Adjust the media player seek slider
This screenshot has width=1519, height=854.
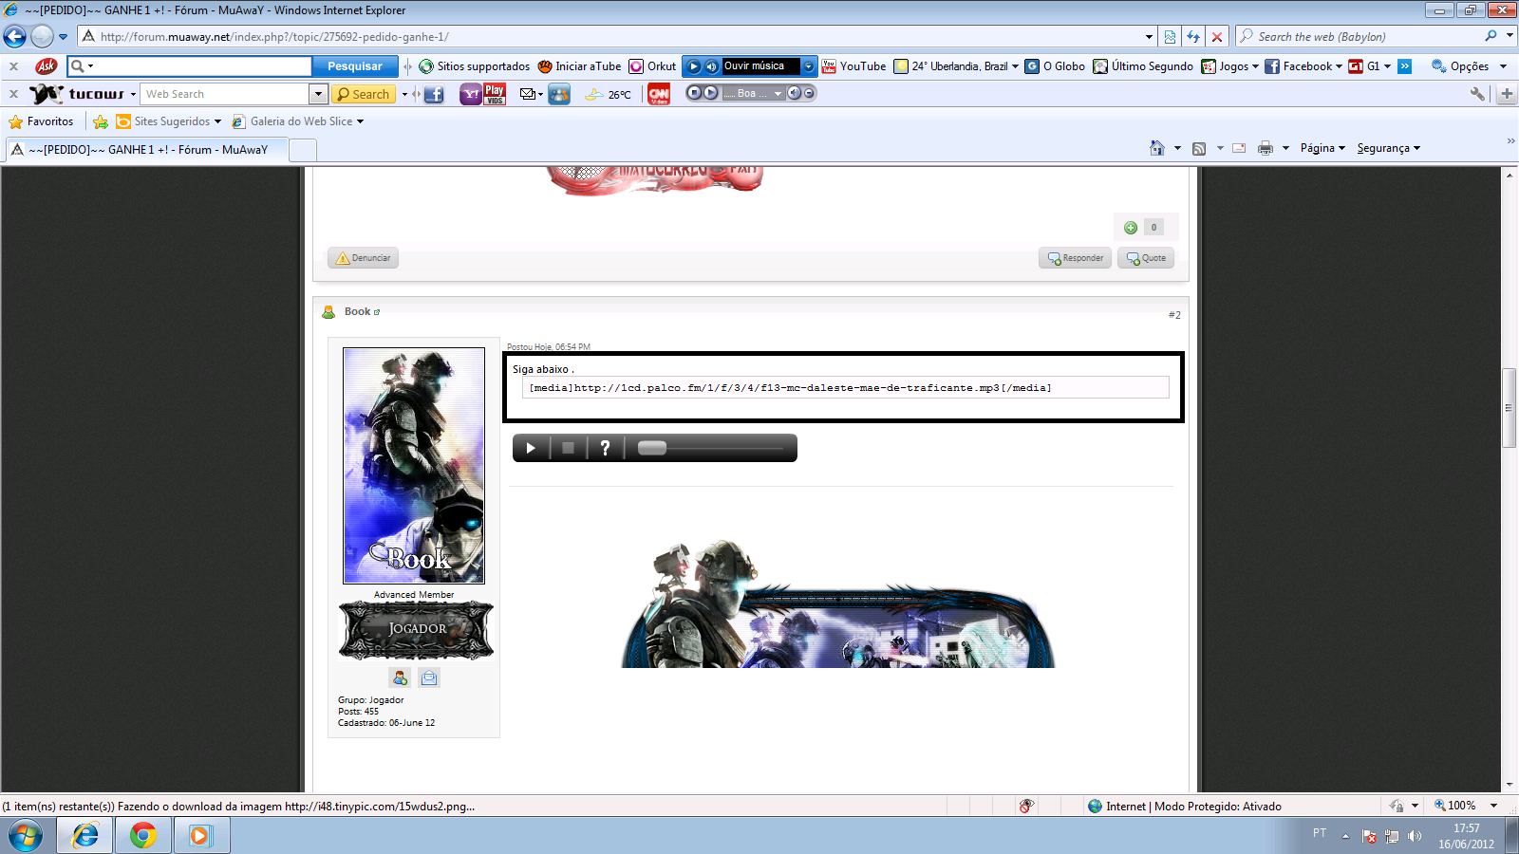tap(652, 448)
